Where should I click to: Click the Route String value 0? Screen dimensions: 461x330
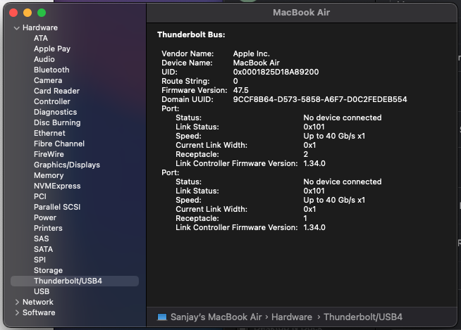click(235, 82)
